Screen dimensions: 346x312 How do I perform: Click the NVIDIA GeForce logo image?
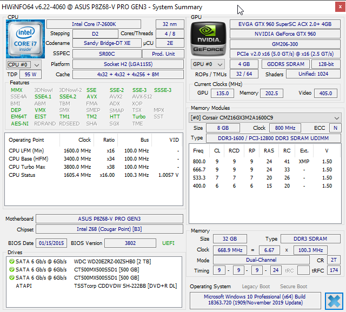pyautogui.click(x=208, y=39)
